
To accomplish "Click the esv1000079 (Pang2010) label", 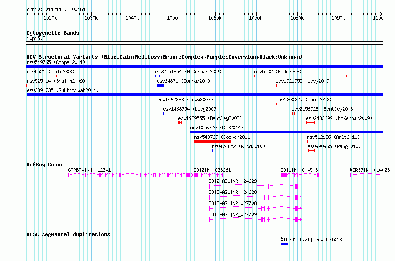I will (304, 100).
